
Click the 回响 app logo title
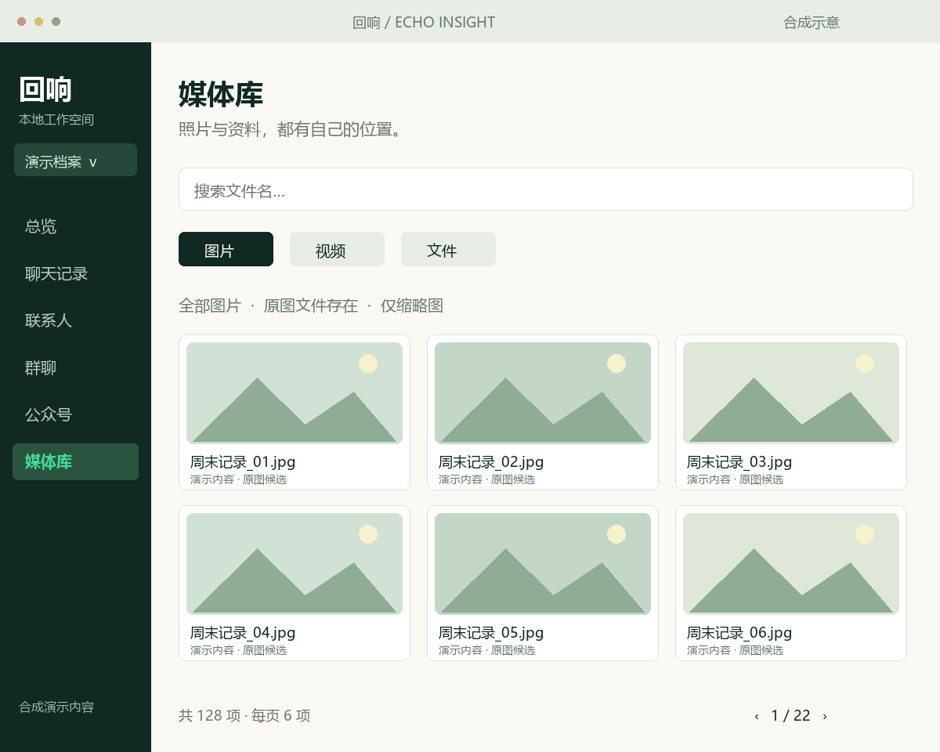click(45, 90)
